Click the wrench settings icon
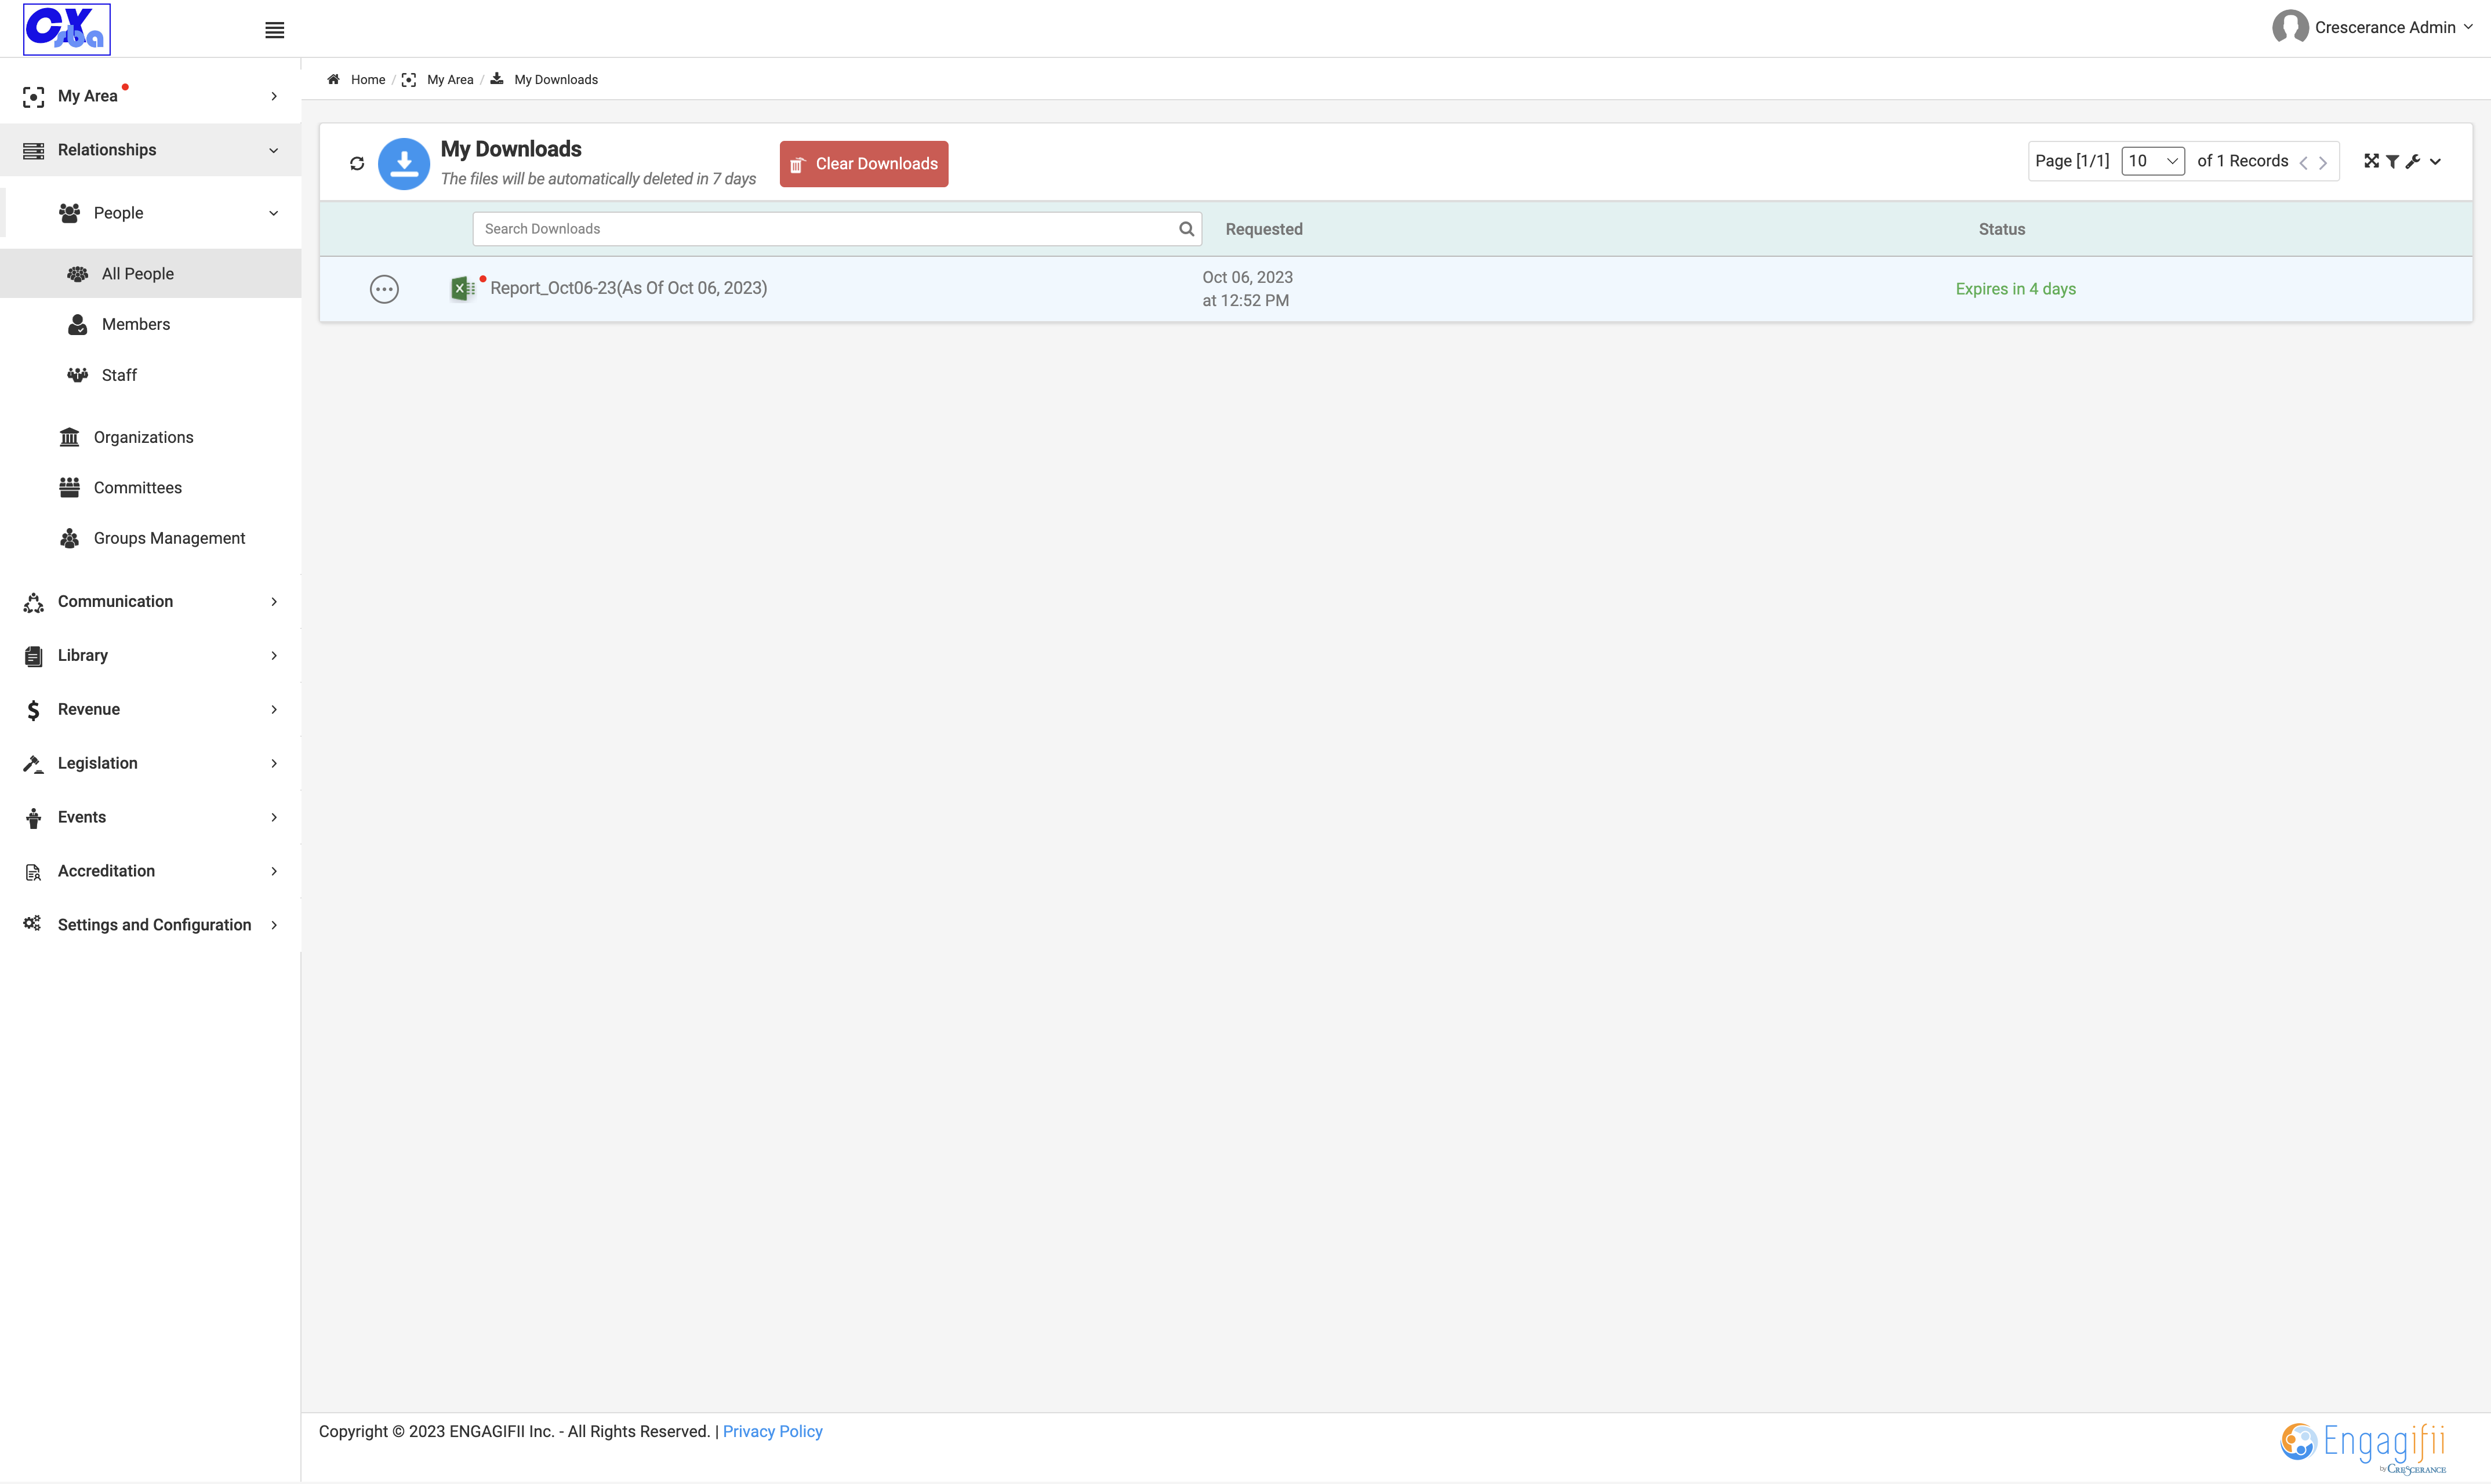Image resolution: width=2491 pixels, height=1484 pixels. pos(2413,161)
